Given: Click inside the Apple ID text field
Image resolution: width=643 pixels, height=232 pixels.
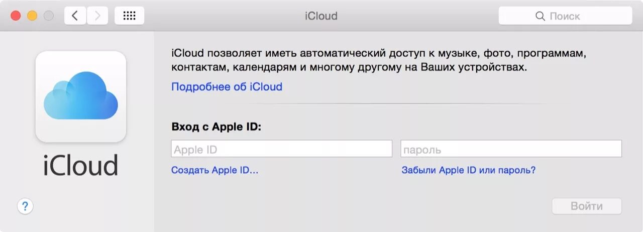Looking at the screenshot, I should tap(281, 149).
